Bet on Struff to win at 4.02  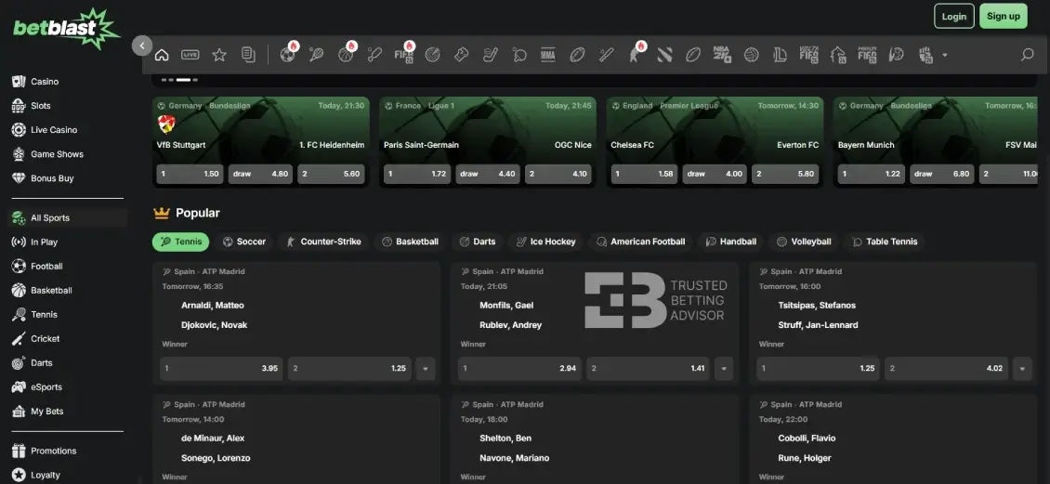click(946, 368)
